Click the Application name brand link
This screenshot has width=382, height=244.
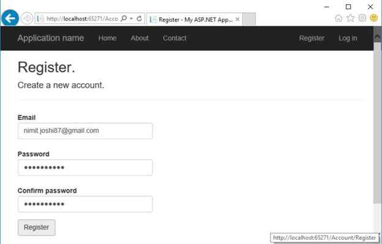tap(51, 38)
